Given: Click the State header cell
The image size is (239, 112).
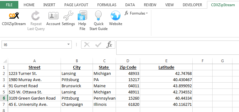Looking at the screenshot, I should tap(104, 67).
